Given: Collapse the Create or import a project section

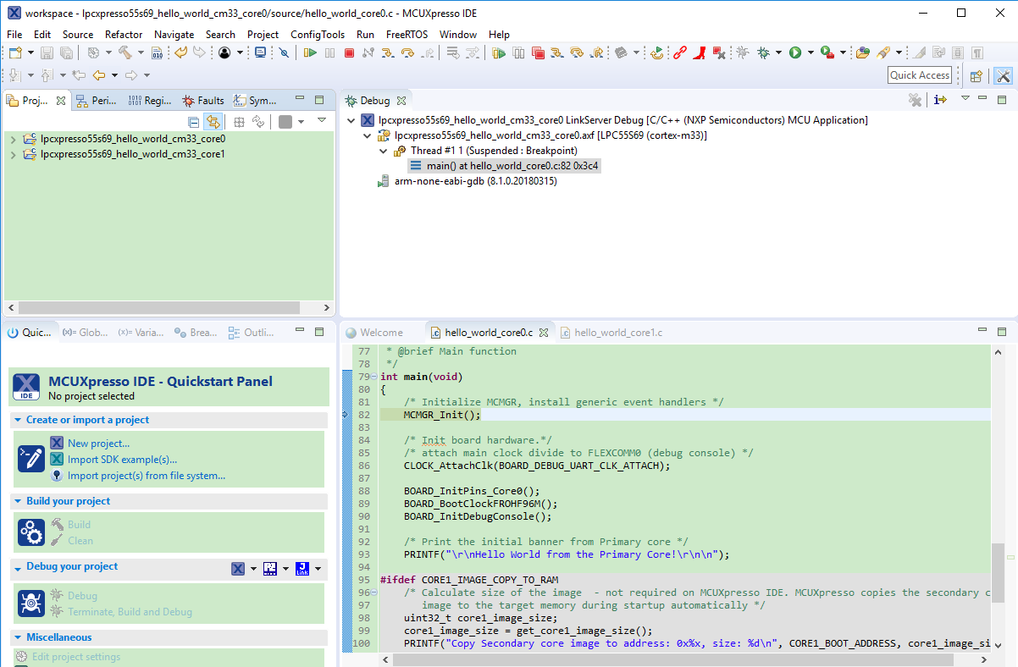Looking at the screenshot, I should 18,420.
